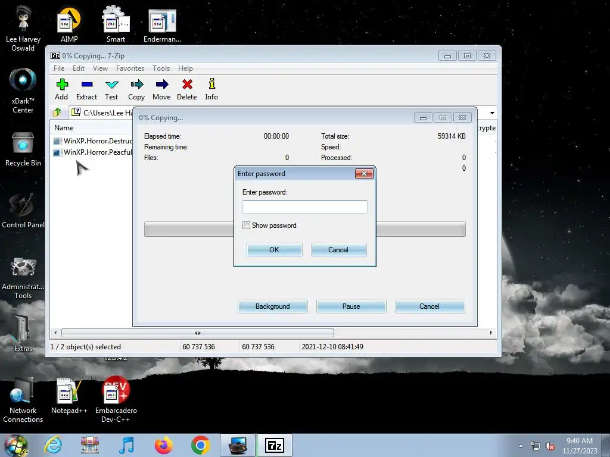Viewport: 610px width, 457px height.
Task: Switch to 7-Zip taskbar button
Action: (274, 445)
